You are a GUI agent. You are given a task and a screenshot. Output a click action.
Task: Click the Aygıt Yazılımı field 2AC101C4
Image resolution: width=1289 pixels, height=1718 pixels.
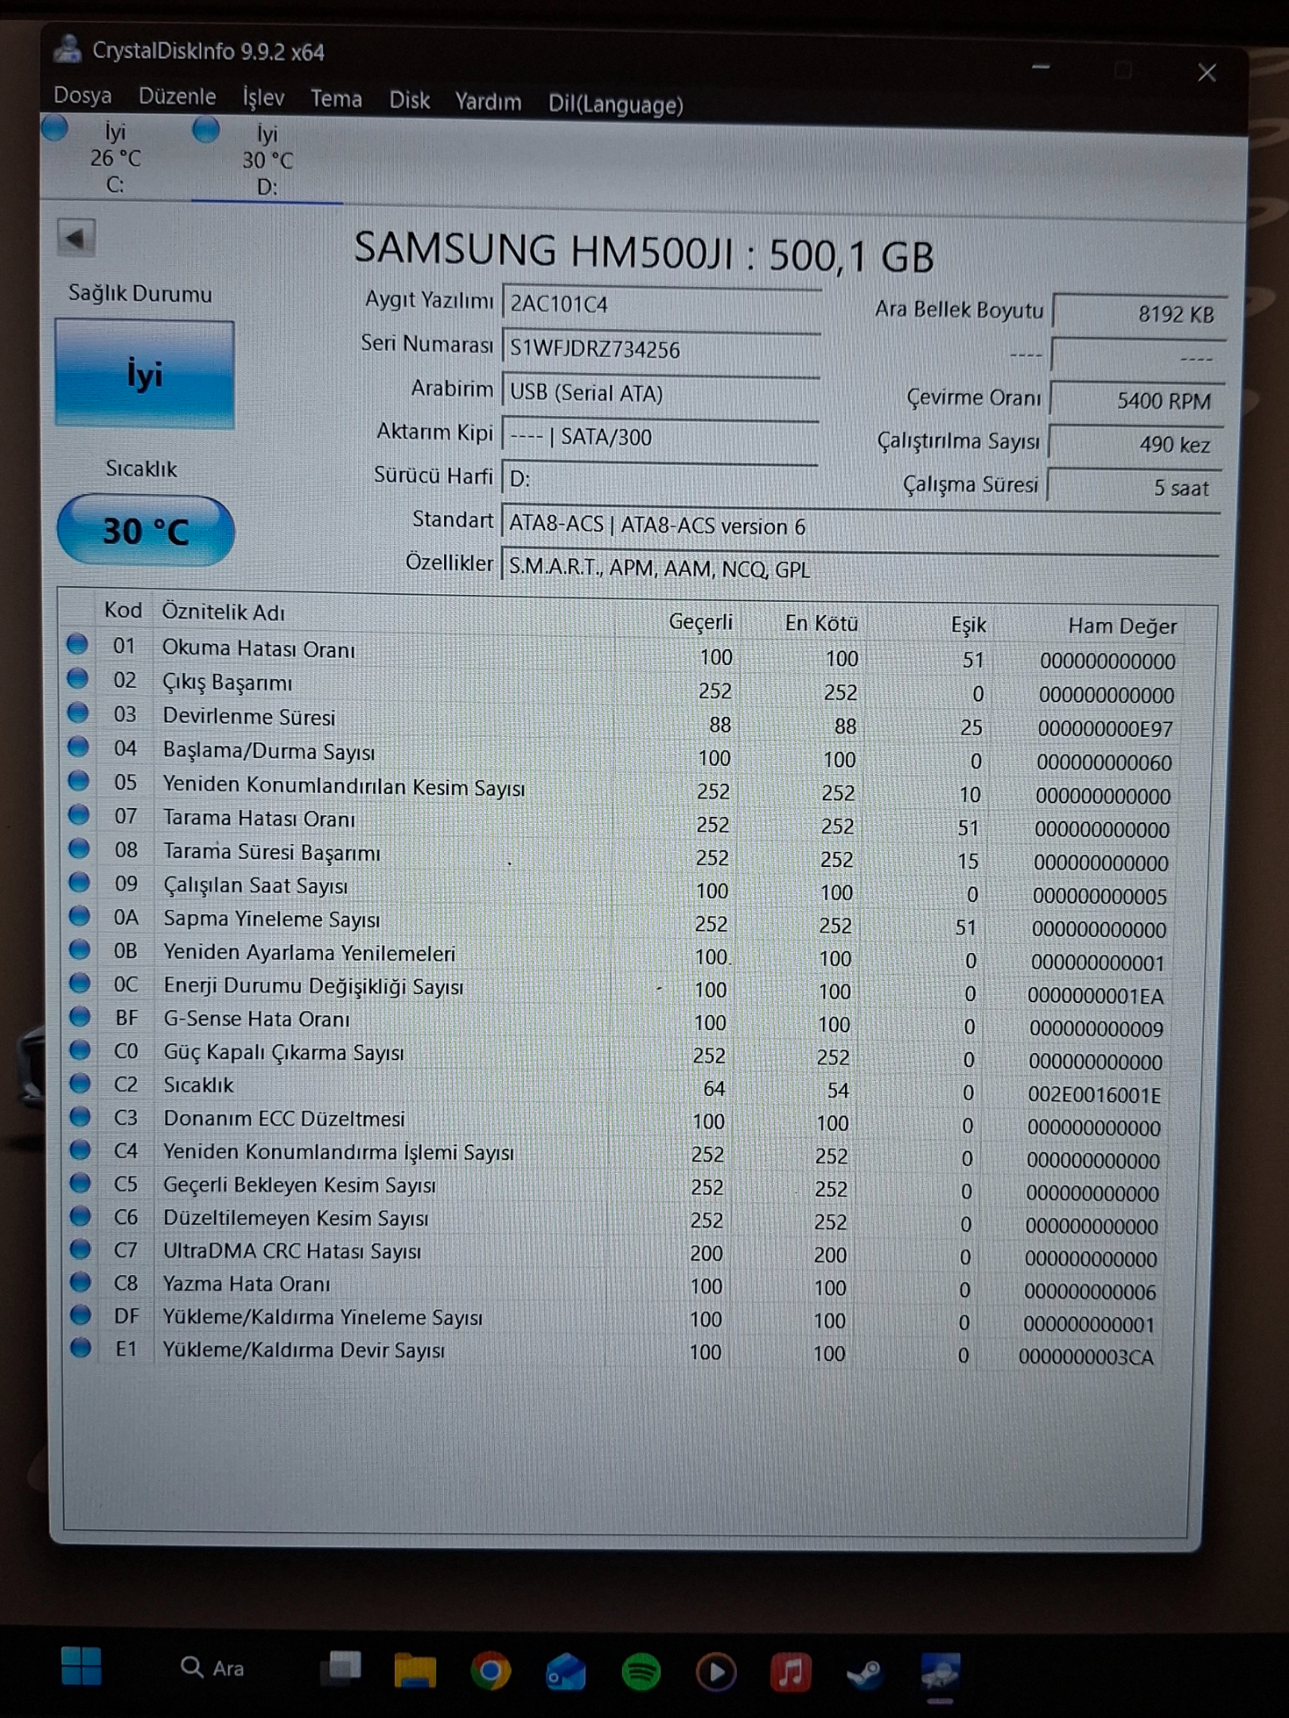(661, 305)
